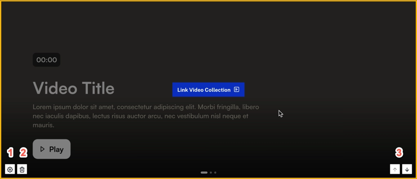Click the red number 2 annotation marker

(23, 153)
